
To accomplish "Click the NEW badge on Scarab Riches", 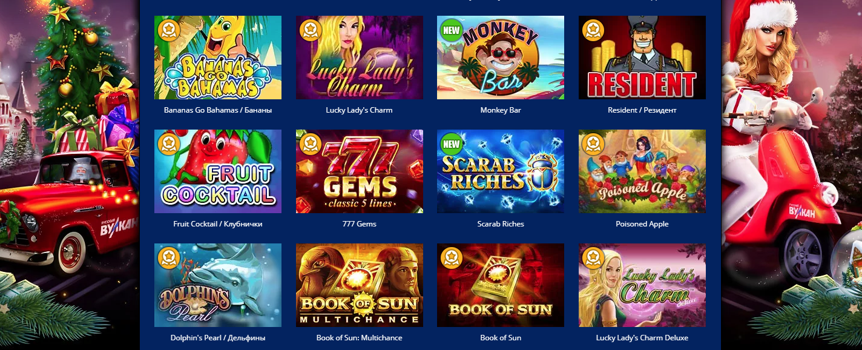I will 452,144.
